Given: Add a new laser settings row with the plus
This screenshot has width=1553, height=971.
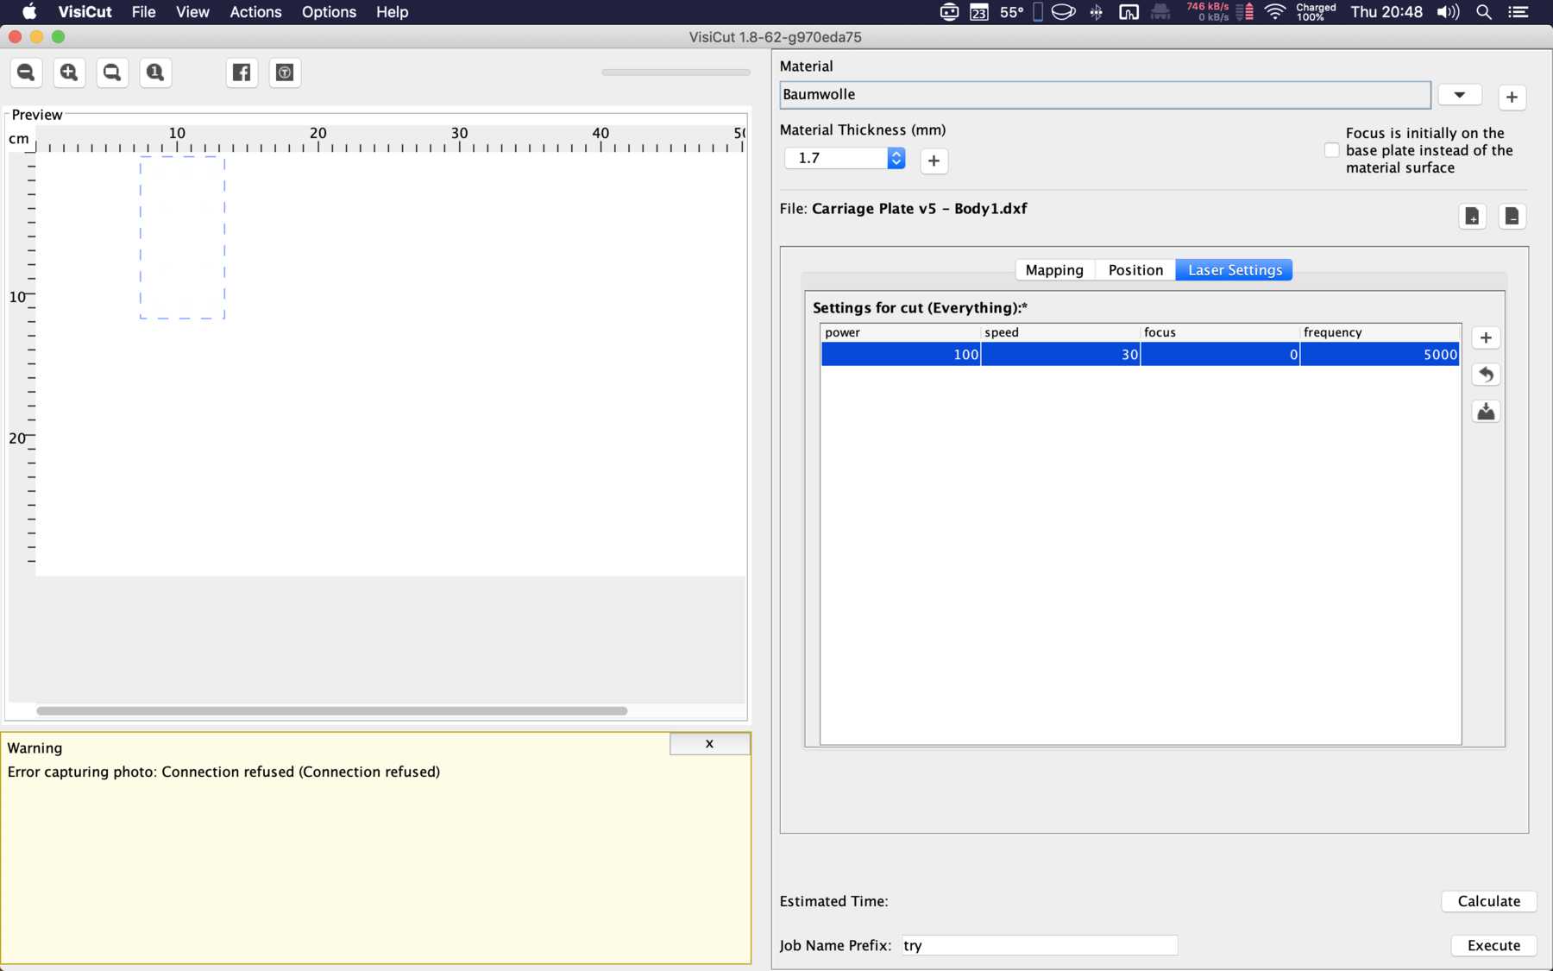Looking at the screenshot, I should (1486, 337).
